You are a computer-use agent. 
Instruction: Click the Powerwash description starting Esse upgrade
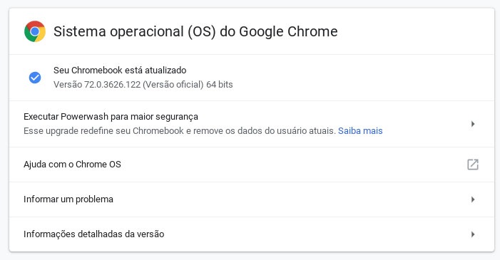pyautogui.click(x=180, y=131)
